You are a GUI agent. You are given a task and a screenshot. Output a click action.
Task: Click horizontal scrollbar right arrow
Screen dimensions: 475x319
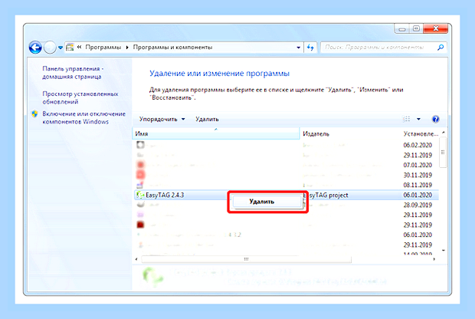click(x=434, y=259)
